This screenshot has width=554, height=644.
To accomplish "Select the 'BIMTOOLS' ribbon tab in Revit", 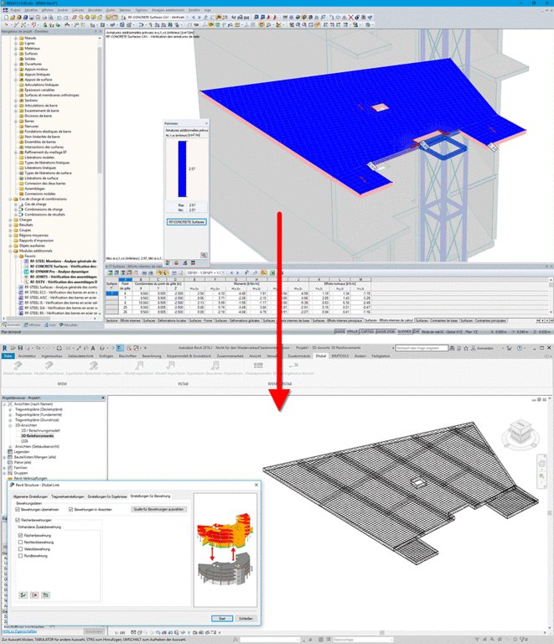I will tap(340, 356).
